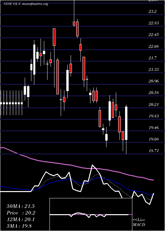The image size is (165, 231).
Task: Click the 21.33 price axis label
Action: coord(154,69)
